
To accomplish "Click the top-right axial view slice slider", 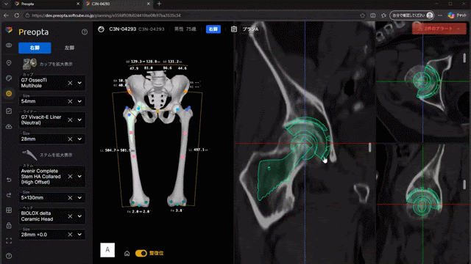I will [464, 58].
